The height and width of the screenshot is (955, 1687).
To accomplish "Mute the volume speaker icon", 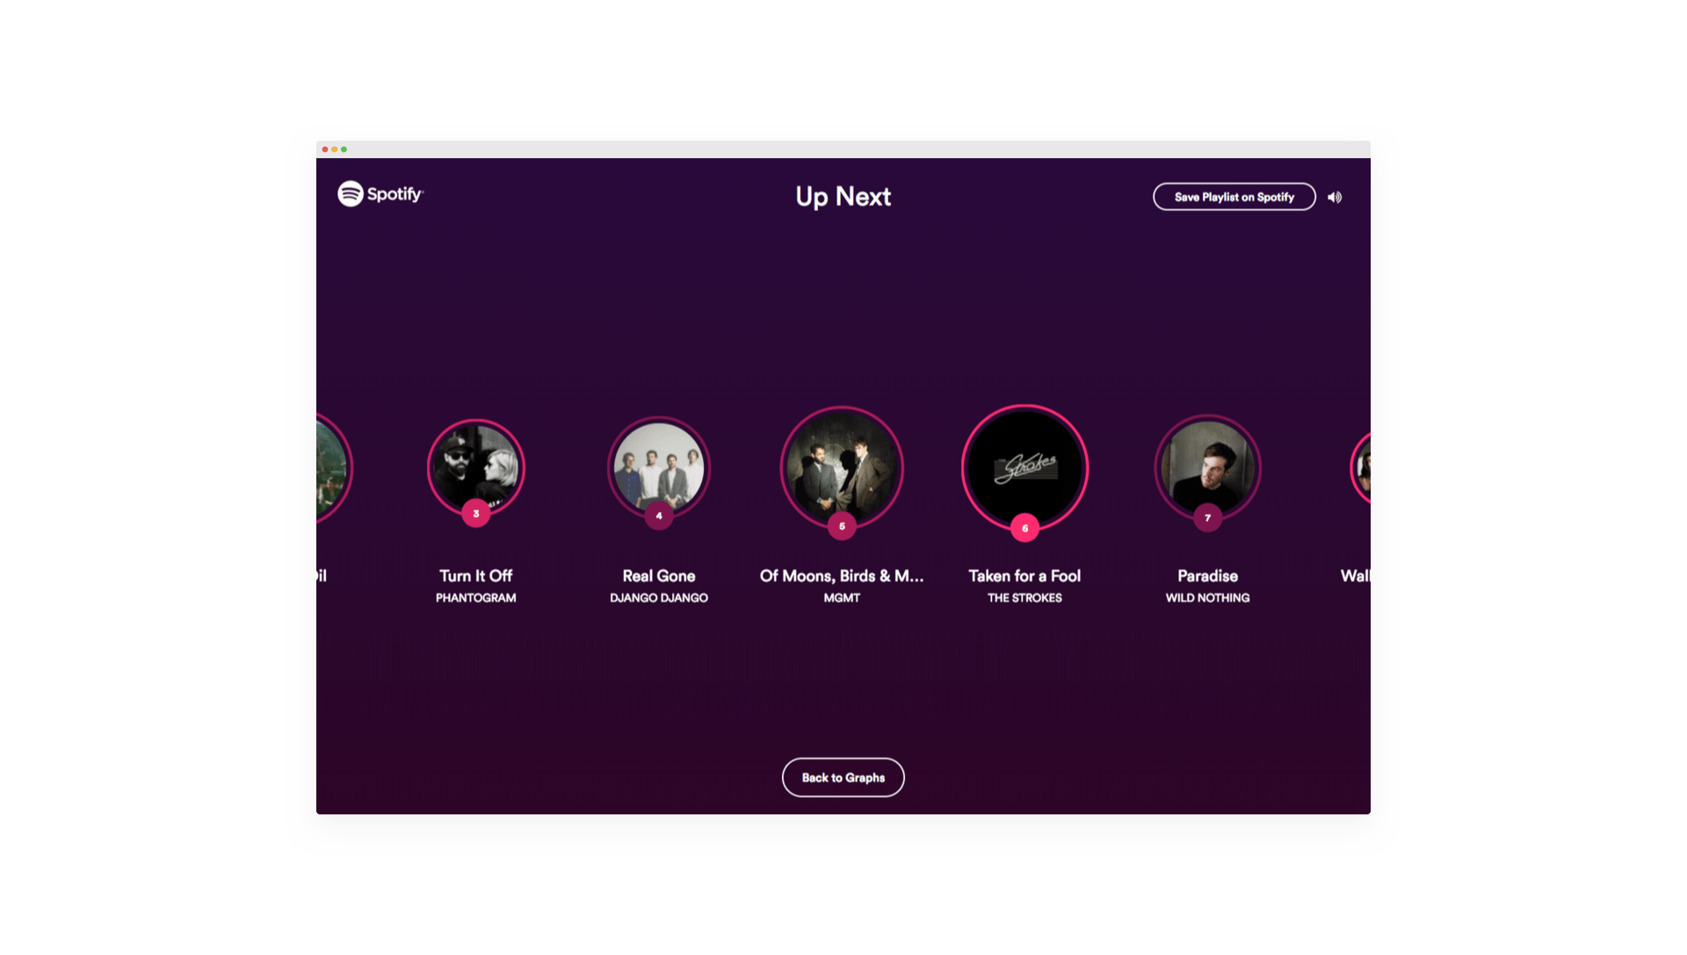I will (1335, 198).
